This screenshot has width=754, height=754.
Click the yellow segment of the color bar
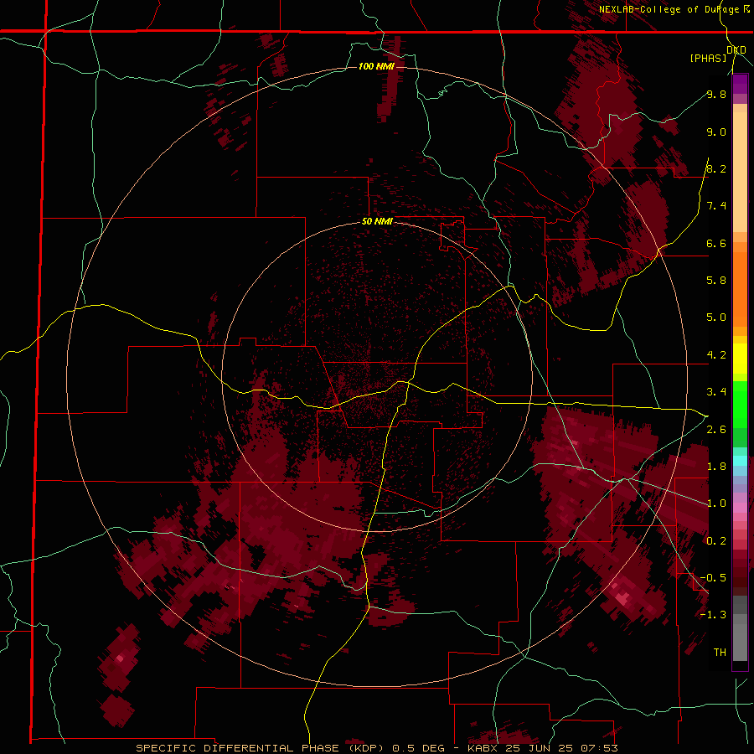pyautogui.click(x=740, y=359)
